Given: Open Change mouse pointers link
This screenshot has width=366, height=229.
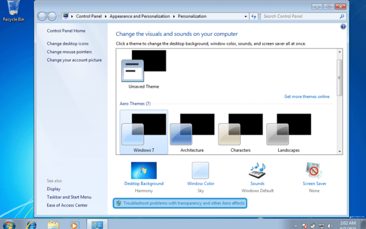Looking at the screenshot, I should 70,52.
